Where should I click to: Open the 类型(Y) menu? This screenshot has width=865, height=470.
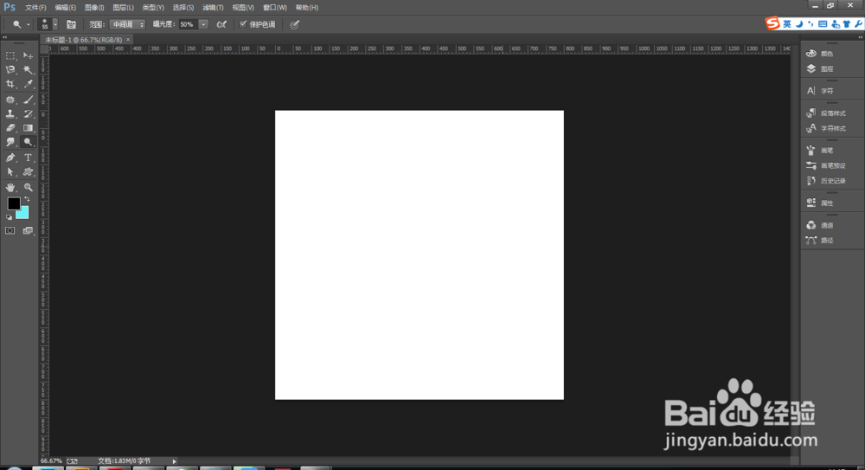coord(153,8)
